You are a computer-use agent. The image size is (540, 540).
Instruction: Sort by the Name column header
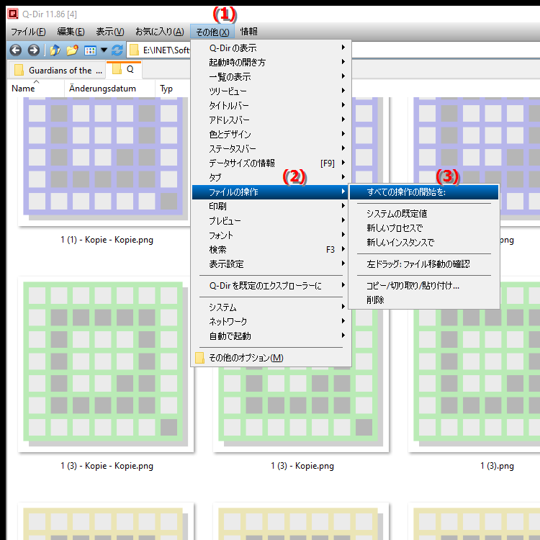pyautogui.click(x=35, y=89)
